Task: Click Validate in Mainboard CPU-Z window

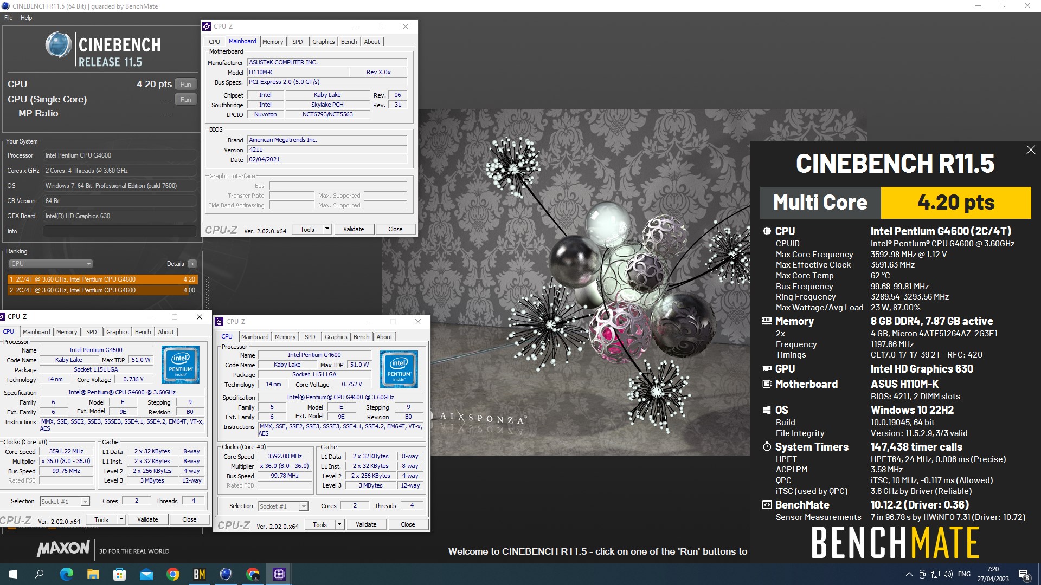Action: point(354,229)
